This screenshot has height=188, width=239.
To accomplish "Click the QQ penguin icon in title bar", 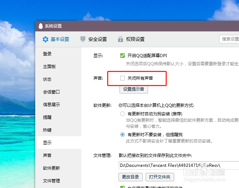I will click(x=41, y=26).
